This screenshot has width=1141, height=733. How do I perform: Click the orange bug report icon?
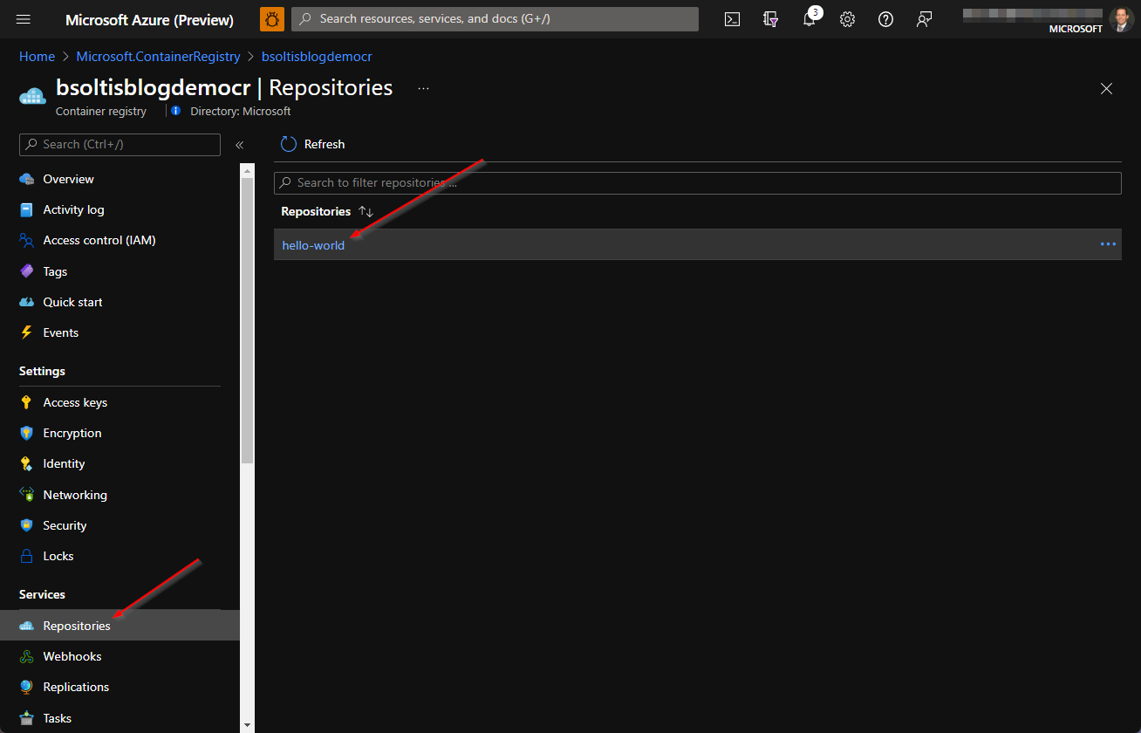click(x=272, y=19)
